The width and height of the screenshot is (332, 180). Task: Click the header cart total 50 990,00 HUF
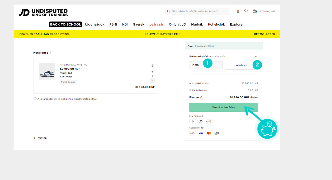[x=267, y=11]
